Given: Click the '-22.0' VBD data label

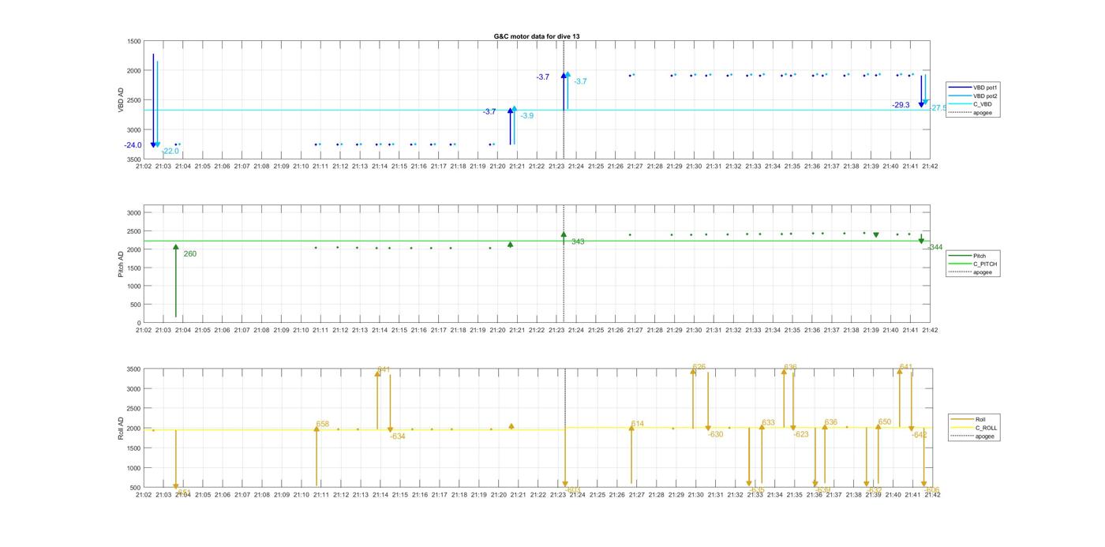Looking at the screenshot, I should (x=170, y=151).
